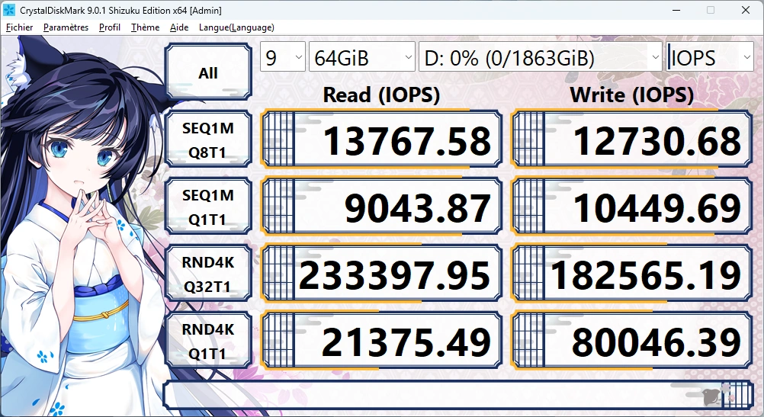
Task: Select write result 10449.69
Action: [631, 207]
